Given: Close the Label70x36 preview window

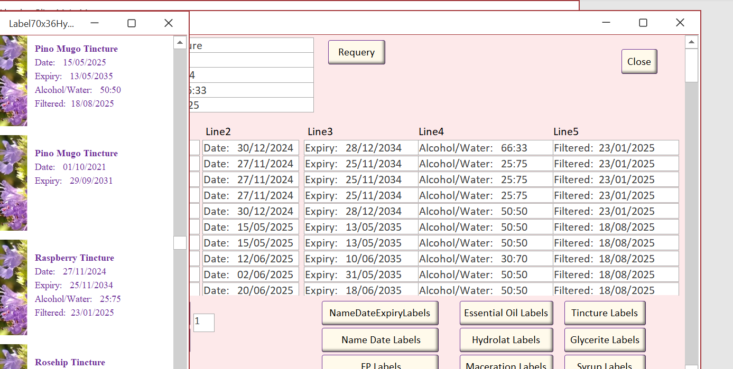Looking at the screenshot, I should point(169,23).
